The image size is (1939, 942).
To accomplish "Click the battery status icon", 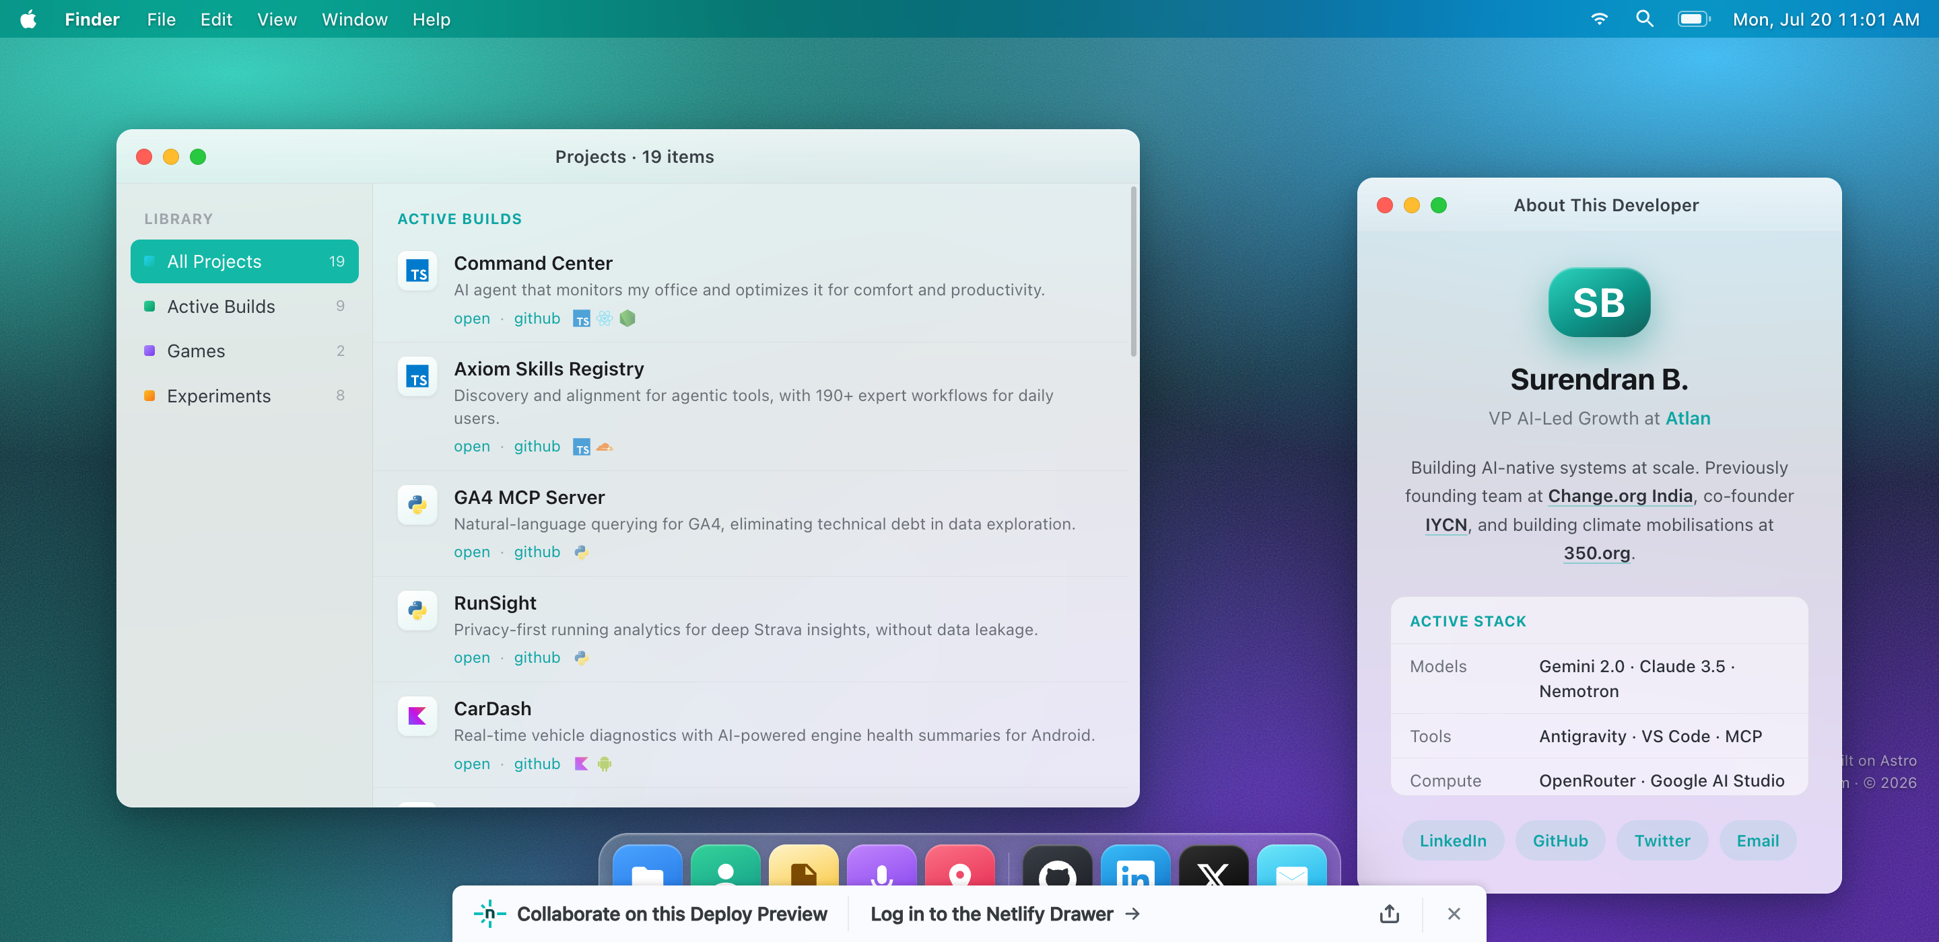I will pos(1694,20).
